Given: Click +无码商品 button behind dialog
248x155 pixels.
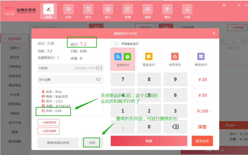Looking at the screenshot, I should [x=237, y=28].
